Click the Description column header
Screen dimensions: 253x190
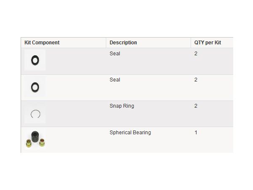coord(123,43)
